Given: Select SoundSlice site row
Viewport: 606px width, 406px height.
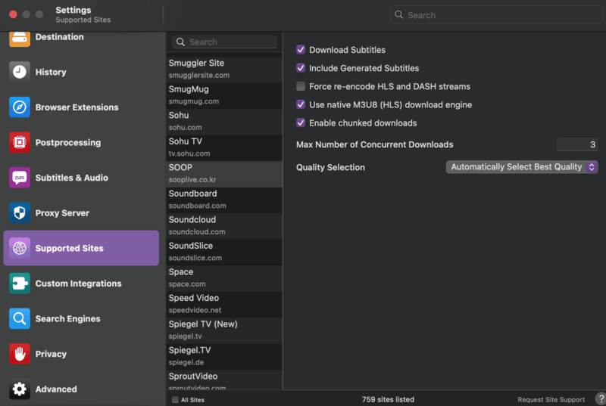Looking at the screenshot, I should (x=224, y=253).
